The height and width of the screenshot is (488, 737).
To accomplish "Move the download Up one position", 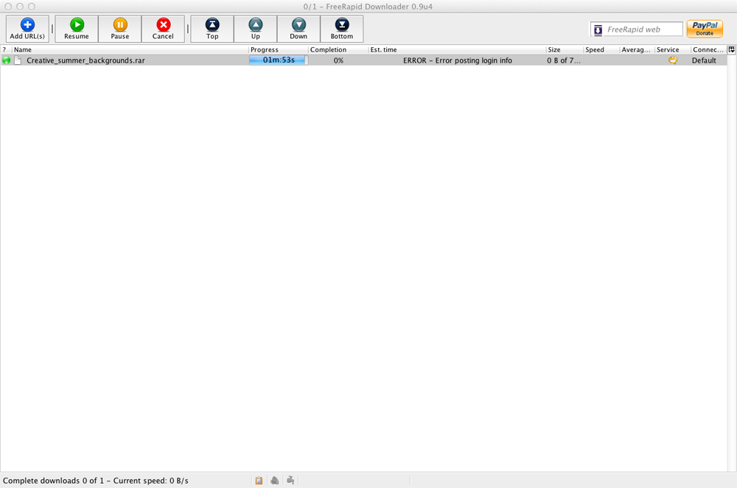I will 256,29.
